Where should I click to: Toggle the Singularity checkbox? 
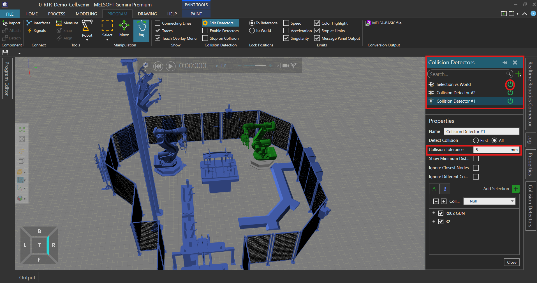coord(286,38)
